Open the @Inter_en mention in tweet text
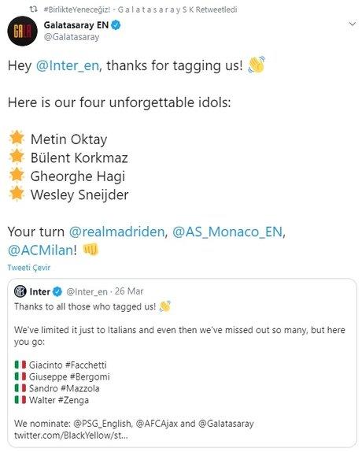This screenshot has width=362, height=452. 68,65
